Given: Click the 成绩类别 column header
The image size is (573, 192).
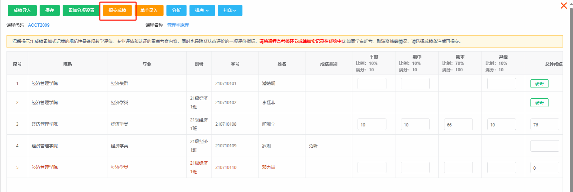Looking at the screenshot, I should click(329, 64).
